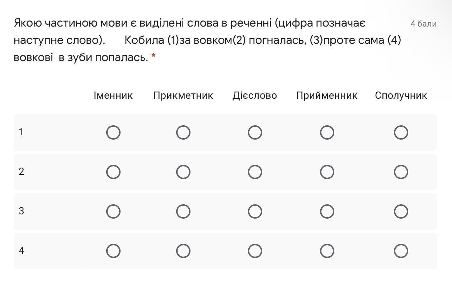Select Прикметник for row 3
This screenshot has height=289, width=452.
(183, 211)
